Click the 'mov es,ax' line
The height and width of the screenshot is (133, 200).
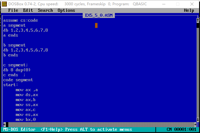pyautogui.click(x=27, y=115)
